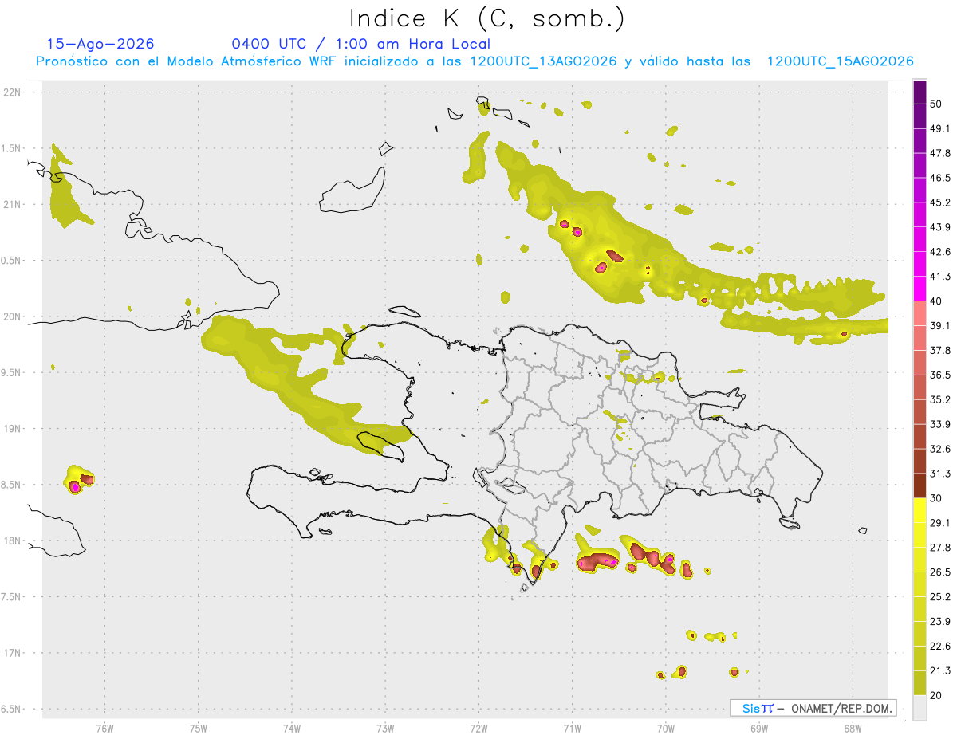Pick the magenta segment between 40 and 41.3
The image size is (957, 739).
point(920,289)
